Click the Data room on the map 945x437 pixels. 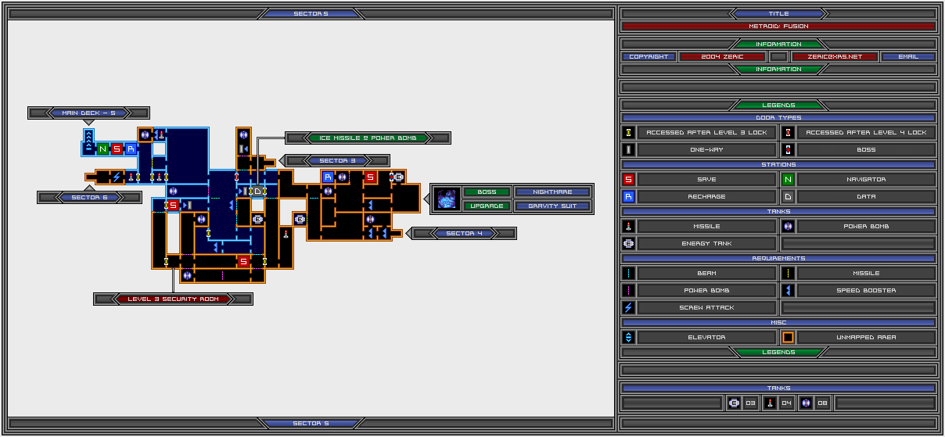[x=257, y=192]
